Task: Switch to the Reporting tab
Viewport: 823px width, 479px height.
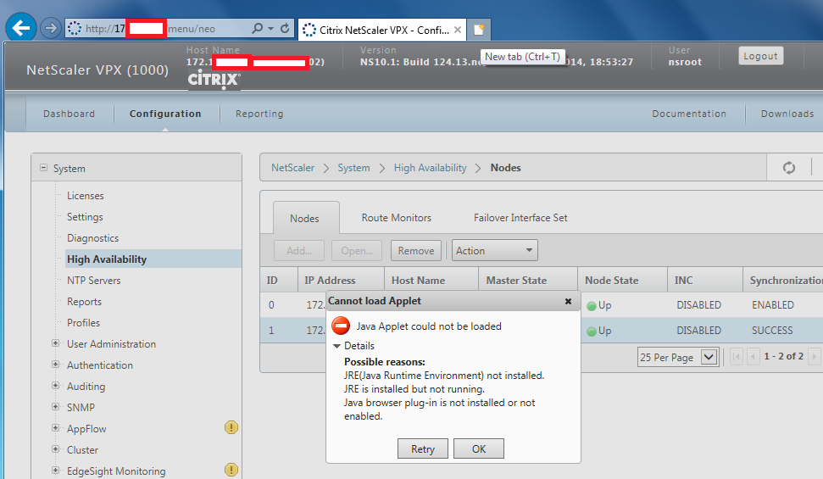Action: tap(259, 114)
